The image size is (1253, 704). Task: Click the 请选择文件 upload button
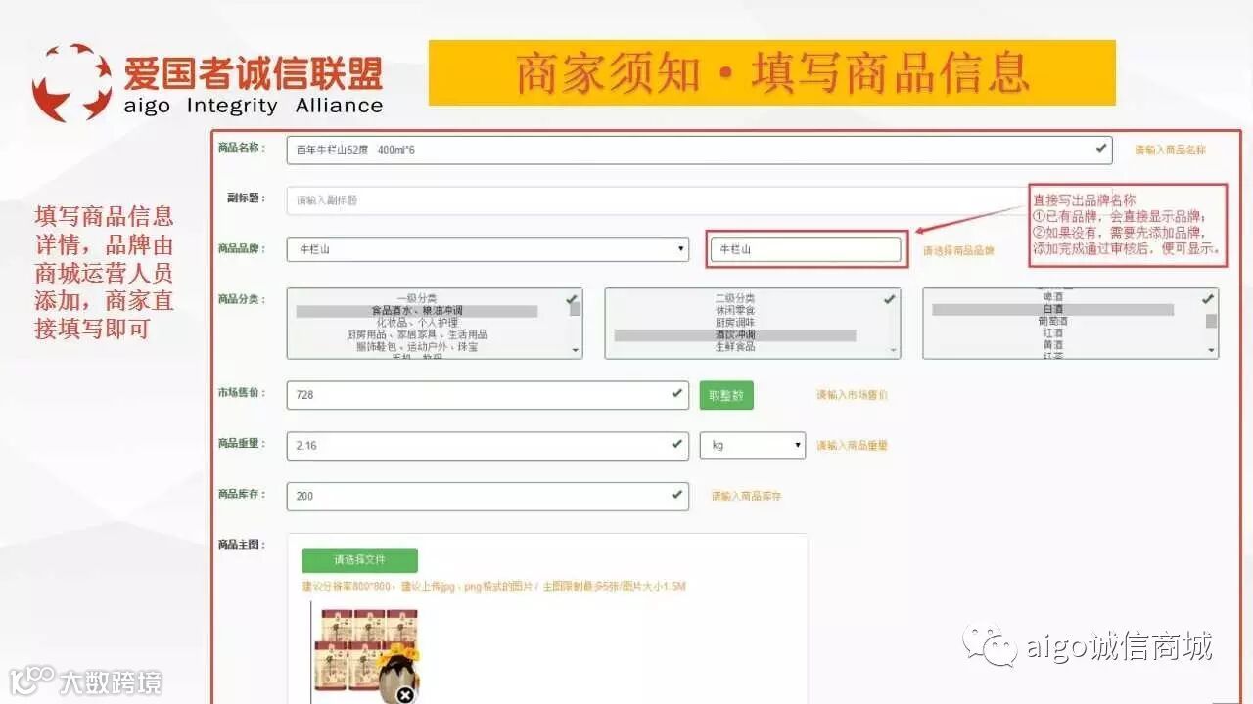click(359, 560)
